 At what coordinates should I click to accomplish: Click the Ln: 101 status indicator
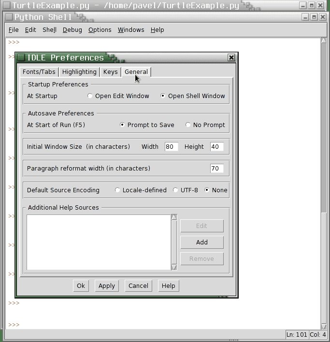tap(297, 335)
